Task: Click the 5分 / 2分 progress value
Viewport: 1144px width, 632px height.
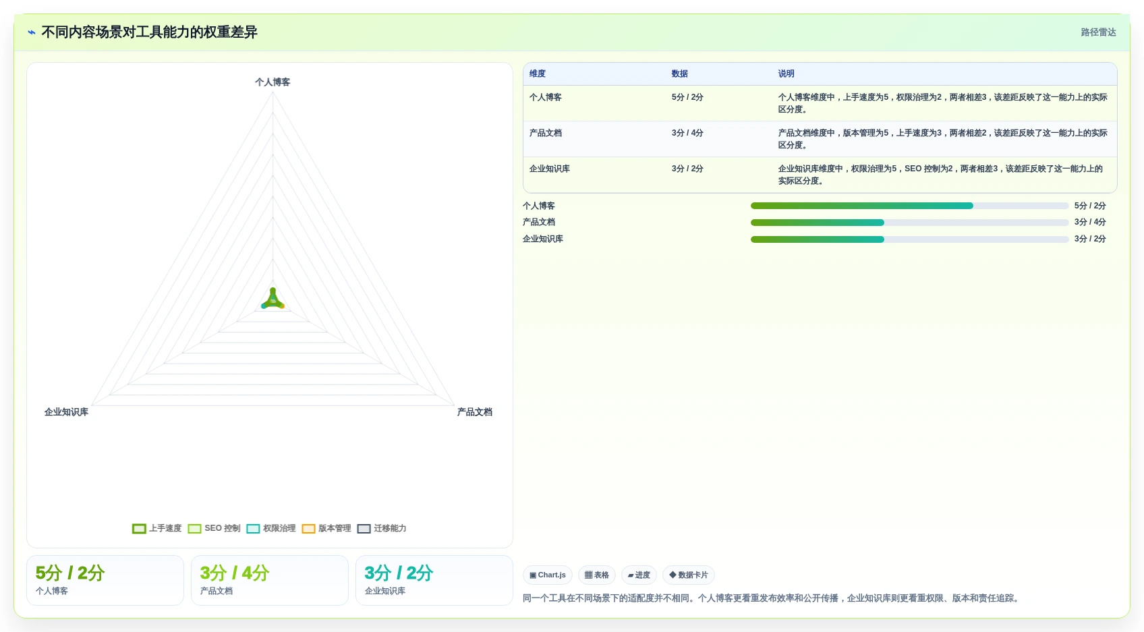Action: click(1090, 206)
